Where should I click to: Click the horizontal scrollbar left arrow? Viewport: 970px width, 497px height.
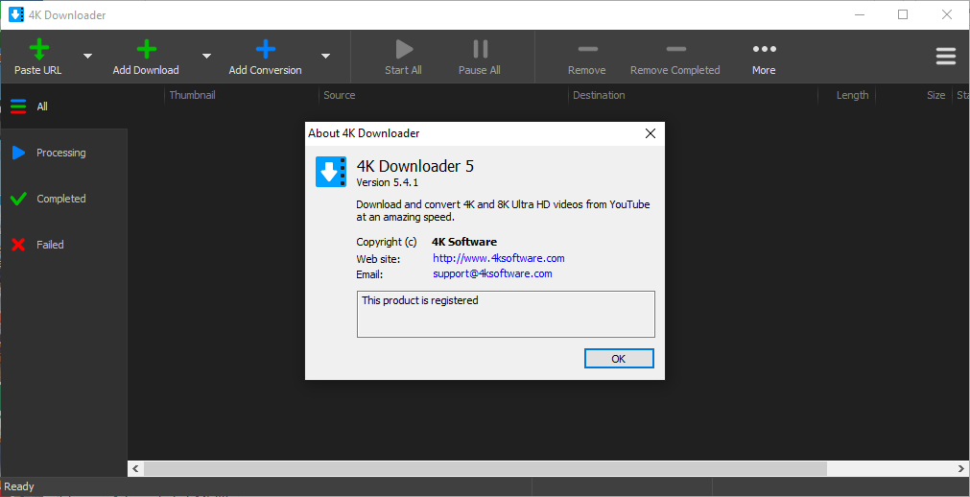(135, 468)
